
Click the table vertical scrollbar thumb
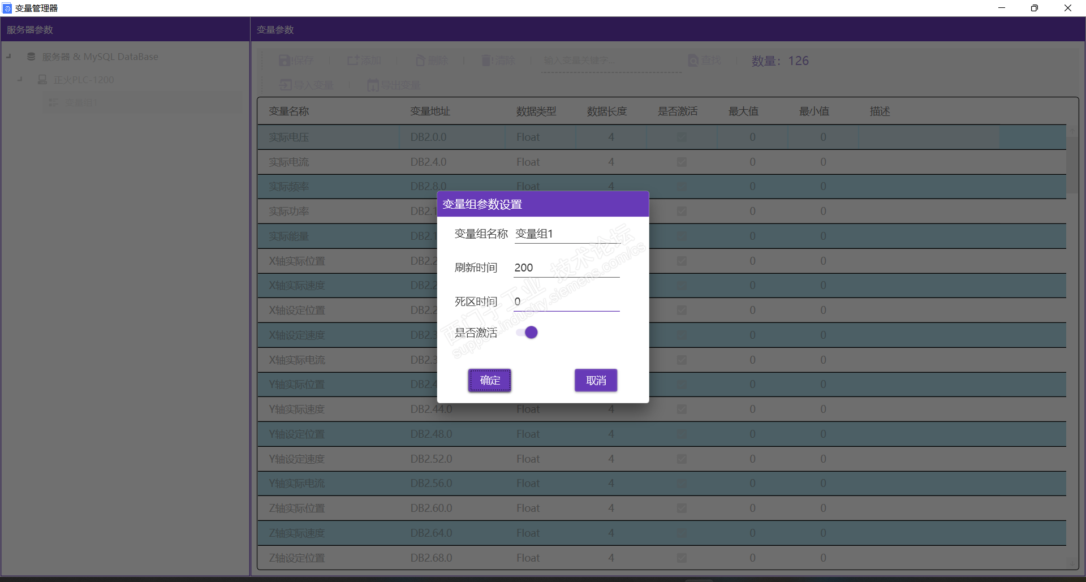coord(1072,165)
